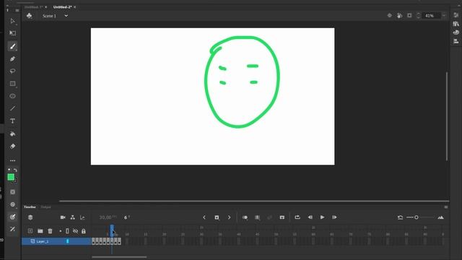Play the animation
The image size is (462, 260).
[x=322, y=217]
